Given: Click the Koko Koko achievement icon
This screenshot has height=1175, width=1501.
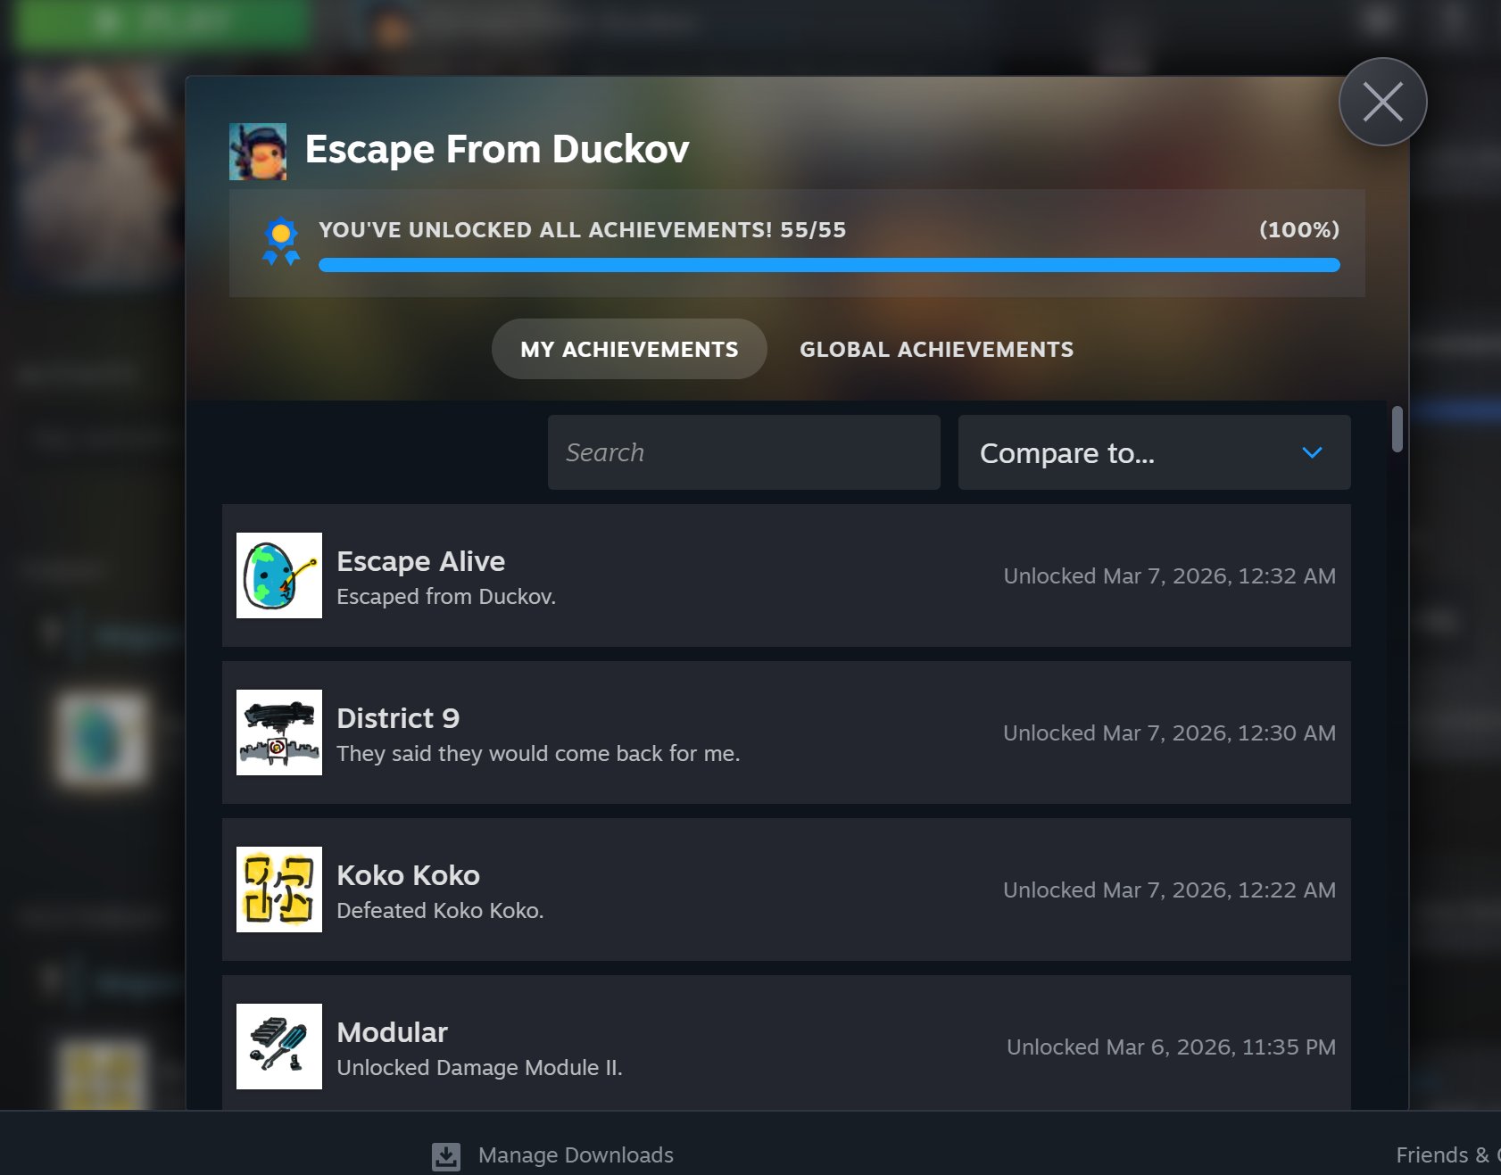Looking at the screenshot, I should click(x=279, y=890).
